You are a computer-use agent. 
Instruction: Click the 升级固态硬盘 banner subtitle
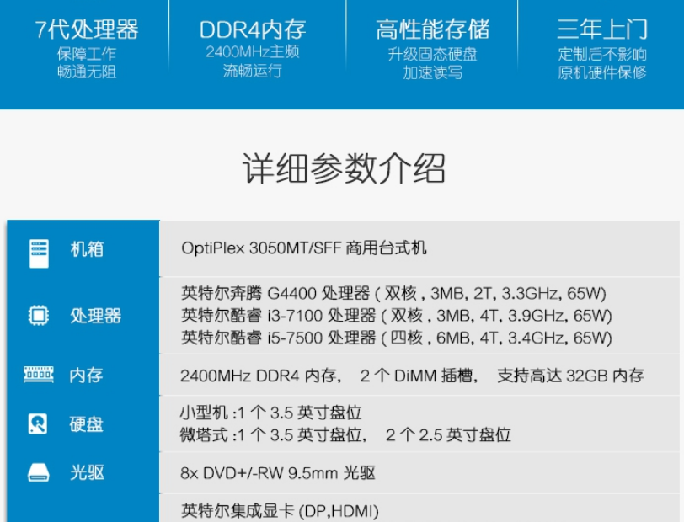[x=433, y=55]
